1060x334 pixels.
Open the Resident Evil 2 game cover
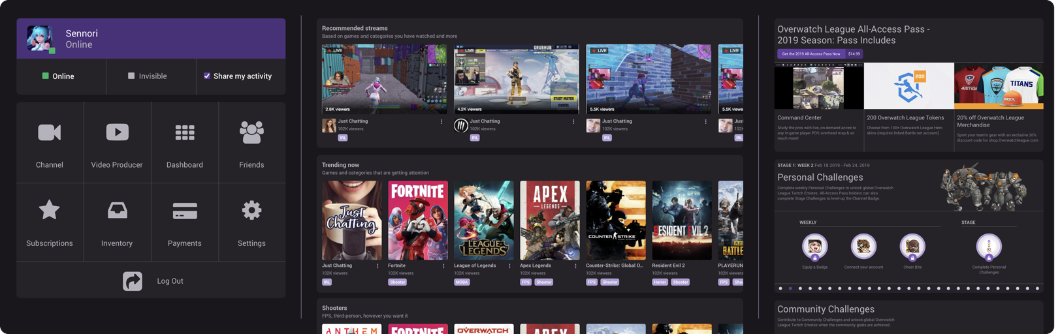[x=682, y=220]
